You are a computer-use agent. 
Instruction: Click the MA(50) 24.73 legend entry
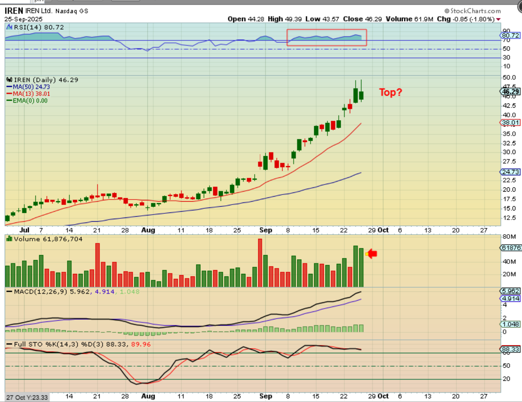[31, 87]
